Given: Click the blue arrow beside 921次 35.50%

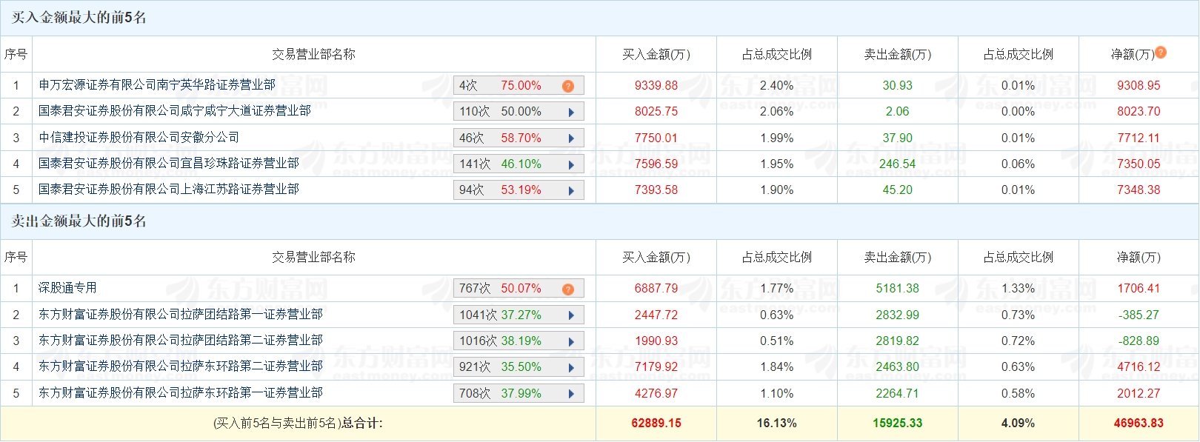Looking at the screenshot, I should (x=571, y=368).
